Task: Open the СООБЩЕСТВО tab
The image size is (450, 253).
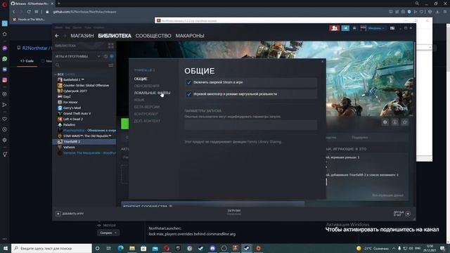Action: [153, 36]
